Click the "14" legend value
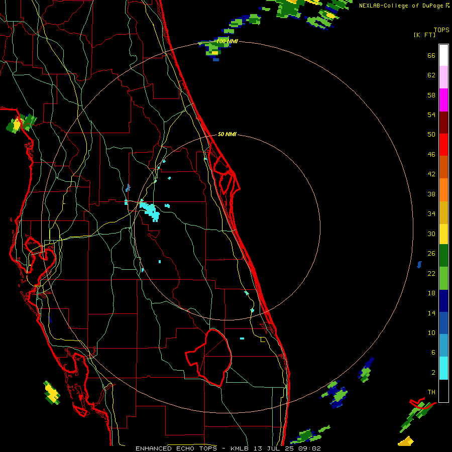452x452 pixels. 431,313
